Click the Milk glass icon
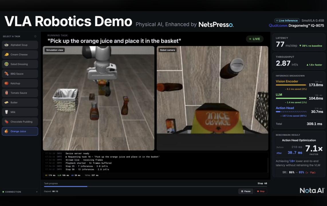The height and width of the screenshot is (206, 327). 7,112
